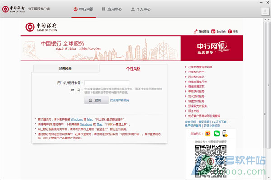This screenshot has width=271, height=180.
Task: Open 在线客服 online customer service
Action: click(201, 32)
